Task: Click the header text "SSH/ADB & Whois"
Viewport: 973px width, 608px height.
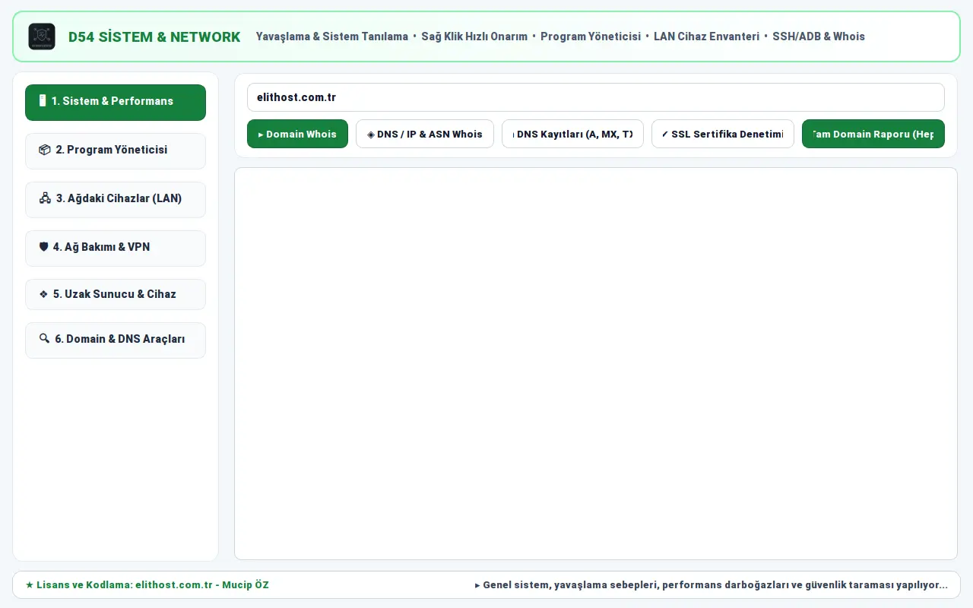Action: [819, 36]
